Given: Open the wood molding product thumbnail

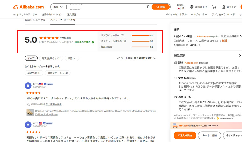Looking at the screenshot, I should click(30, 112).
